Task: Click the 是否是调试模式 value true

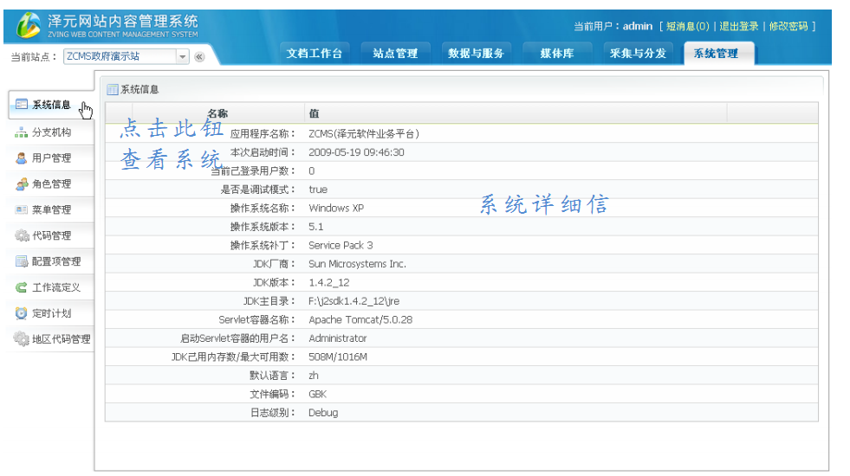Action: coord(318,190)
